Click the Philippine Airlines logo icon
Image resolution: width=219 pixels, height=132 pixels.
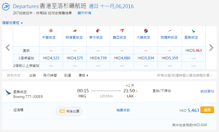(x=75, y=31)
